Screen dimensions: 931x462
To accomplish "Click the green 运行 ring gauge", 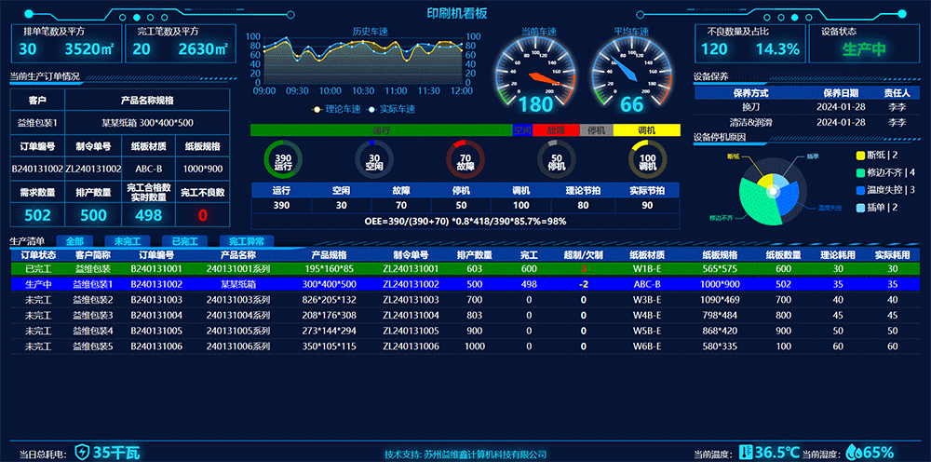I will pos(283,160).
